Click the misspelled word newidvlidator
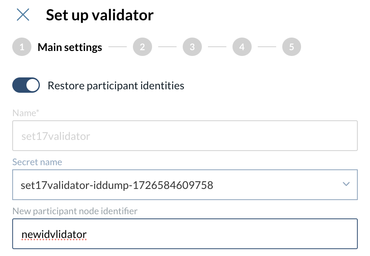The image size is (370, 256). tap(54, 234)
